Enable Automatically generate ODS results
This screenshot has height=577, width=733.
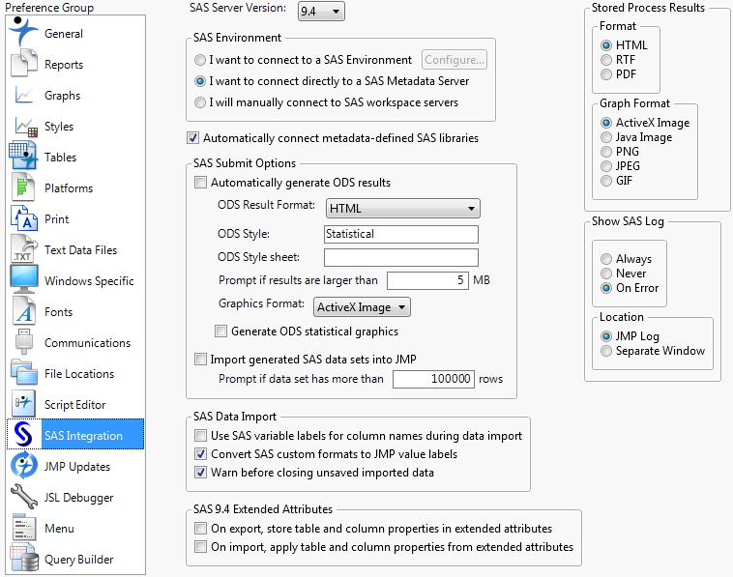[x=200, y=183]
